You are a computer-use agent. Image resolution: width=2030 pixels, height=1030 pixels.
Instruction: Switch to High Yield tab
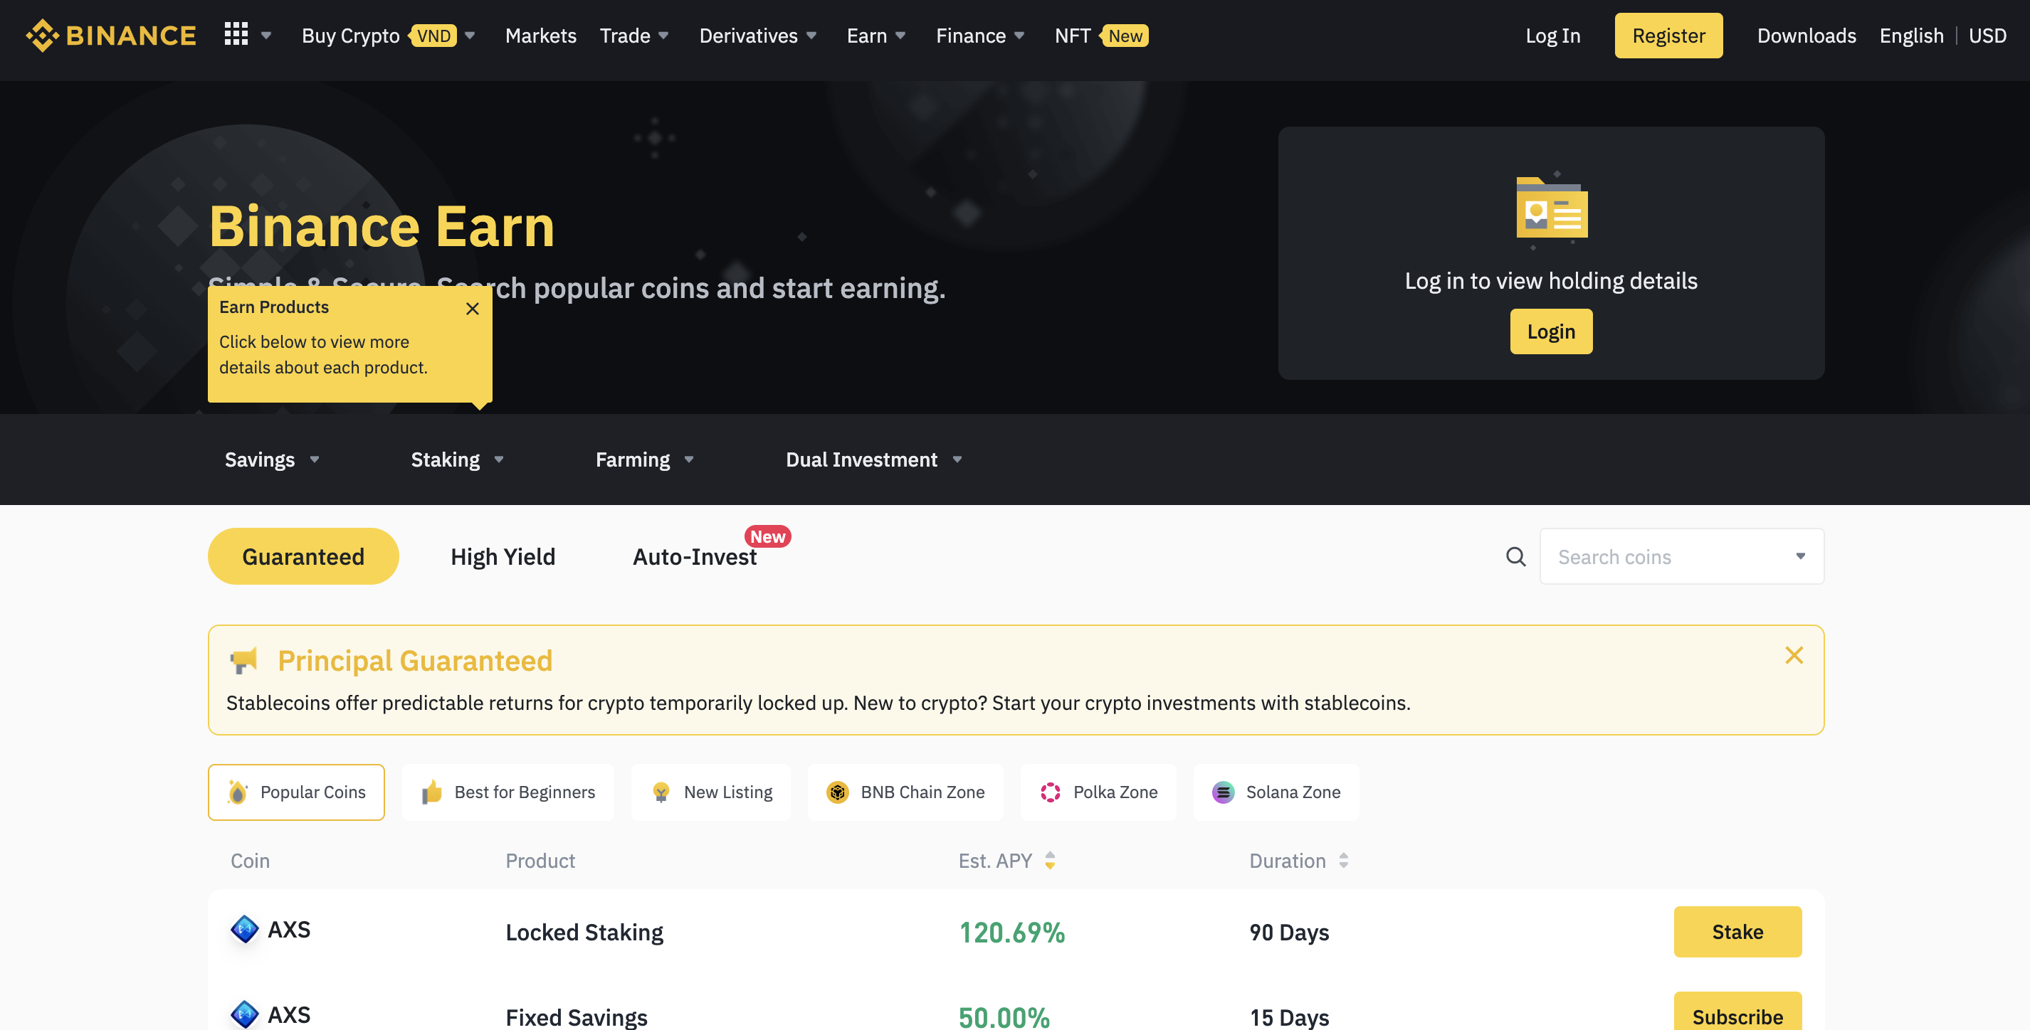click(x=503, y=557)
